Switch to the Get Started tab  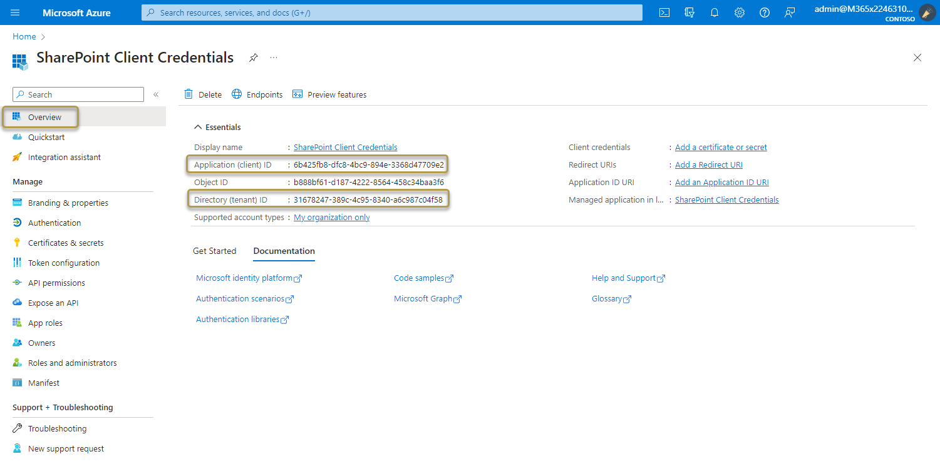[x=214, y=251]
